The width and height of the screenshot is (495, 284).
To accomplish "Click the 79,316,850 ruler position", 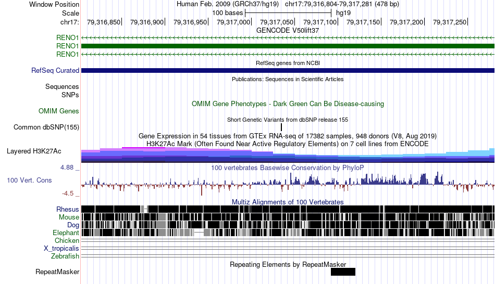I will [x=104, y=22].
